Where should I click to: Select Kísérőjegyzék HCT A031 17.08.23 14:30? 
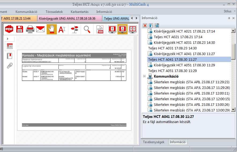point(184,42)
